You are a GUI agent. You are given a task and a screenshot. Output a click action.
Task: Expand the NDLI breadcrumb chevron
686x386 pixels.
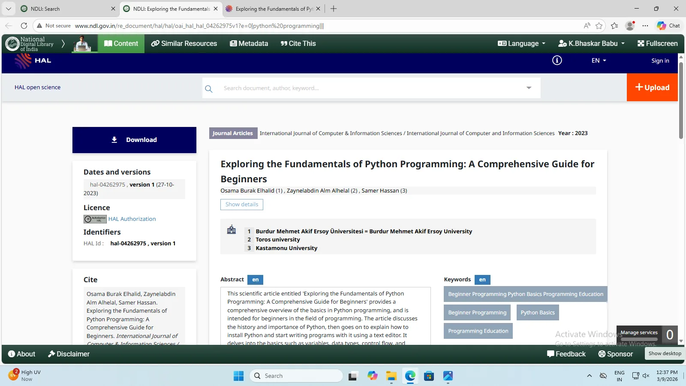63,44
